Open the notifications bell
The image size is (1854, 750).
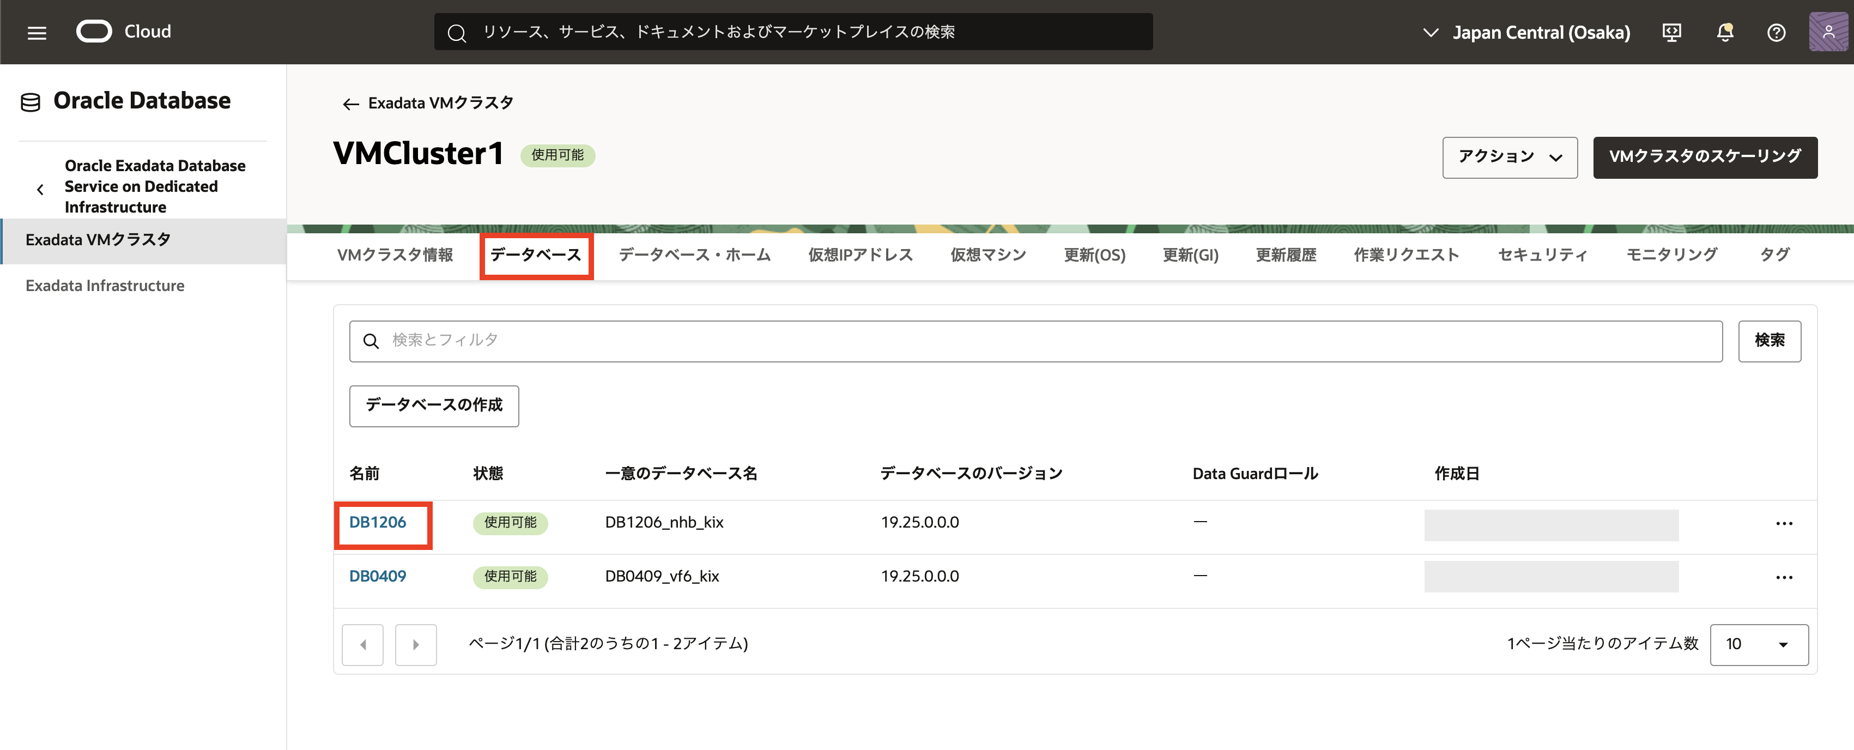(x=1724, y=32)
